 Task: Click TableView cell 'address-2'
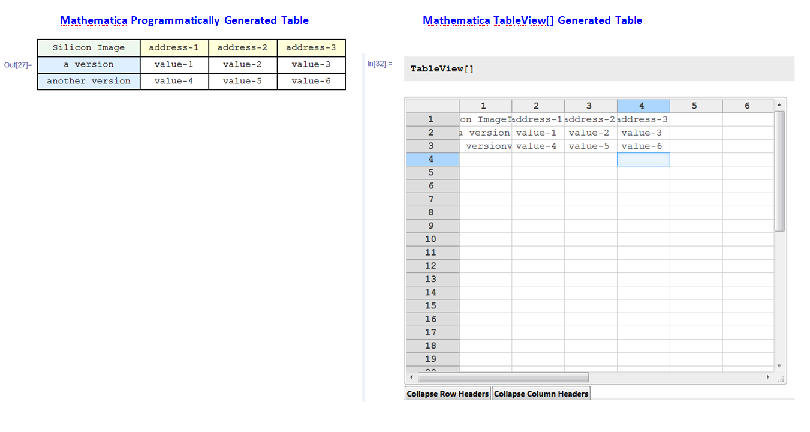tap(591, 119)
